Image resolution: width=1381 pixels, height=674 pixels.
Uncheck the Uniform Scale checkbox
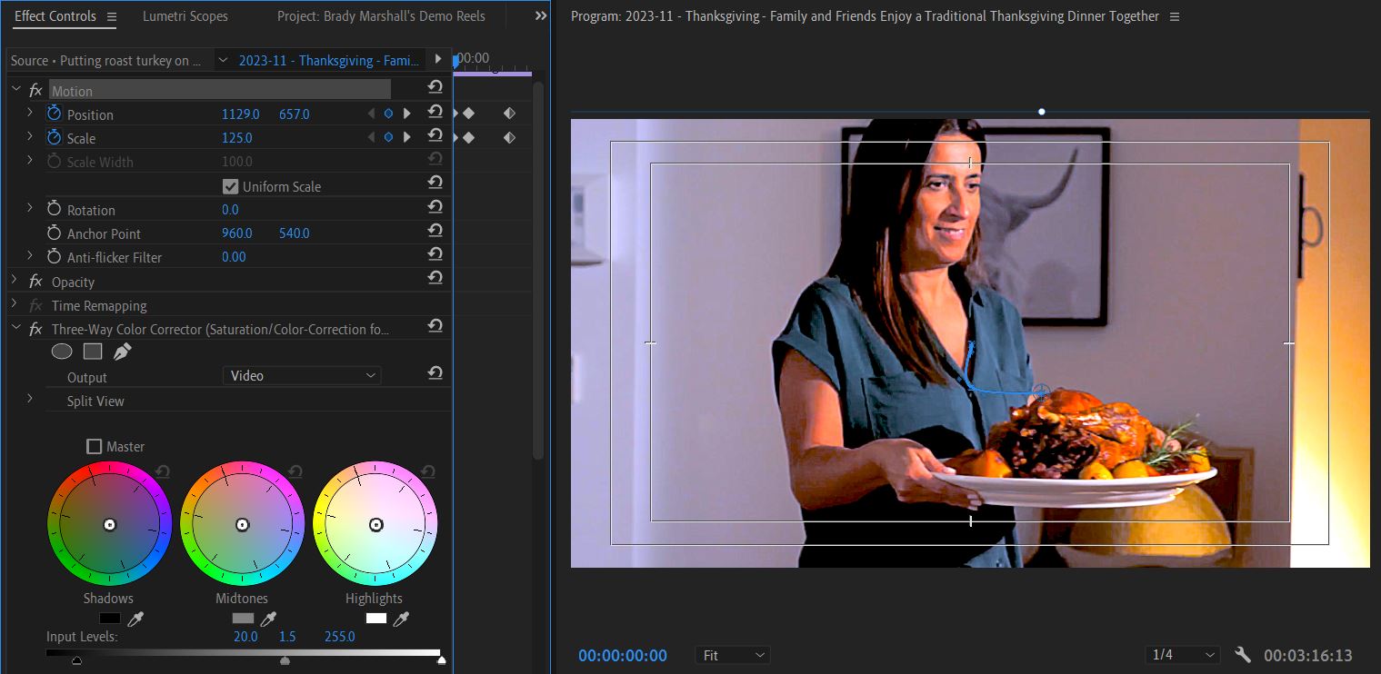point(231,186)
